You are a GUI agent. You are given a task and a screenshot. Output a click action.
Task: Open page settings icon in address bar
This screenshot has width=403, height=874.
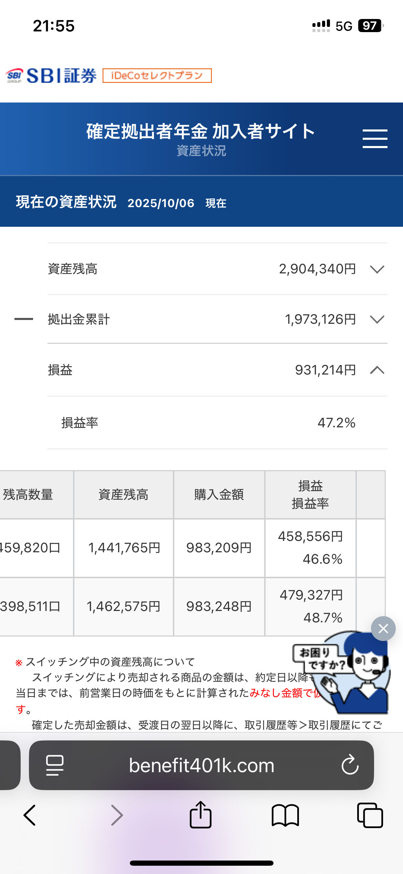pyautogui.click(x=55, y=765)
